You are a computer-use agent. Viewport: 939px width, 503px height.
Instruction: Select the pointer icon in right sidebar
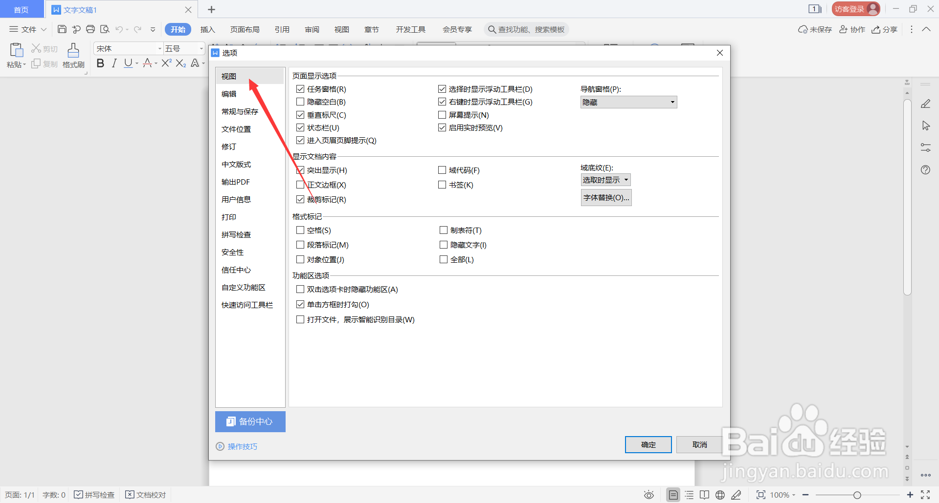pos(925,126)
